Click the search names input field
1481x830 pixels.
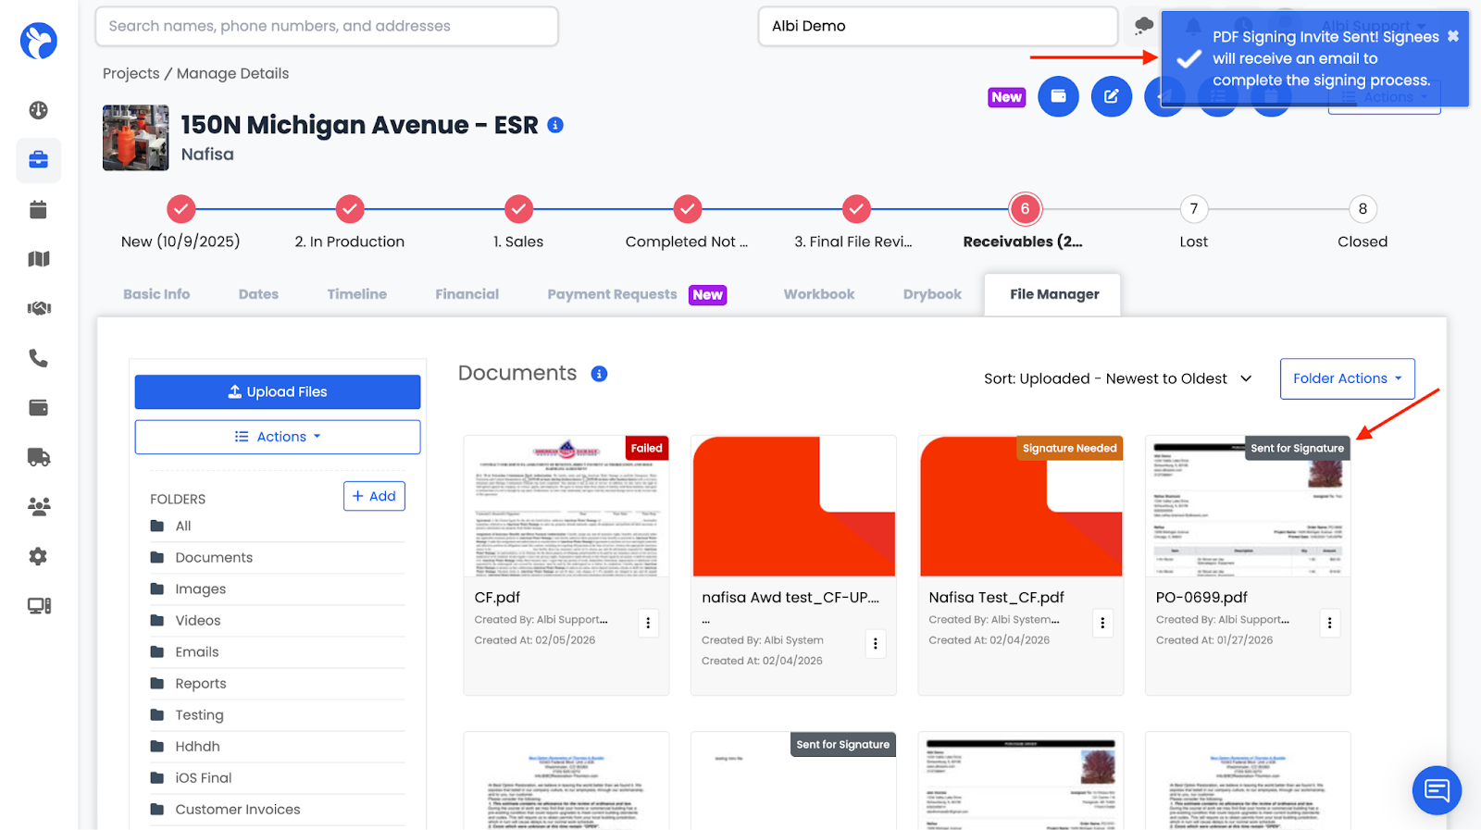pos(326,26)
